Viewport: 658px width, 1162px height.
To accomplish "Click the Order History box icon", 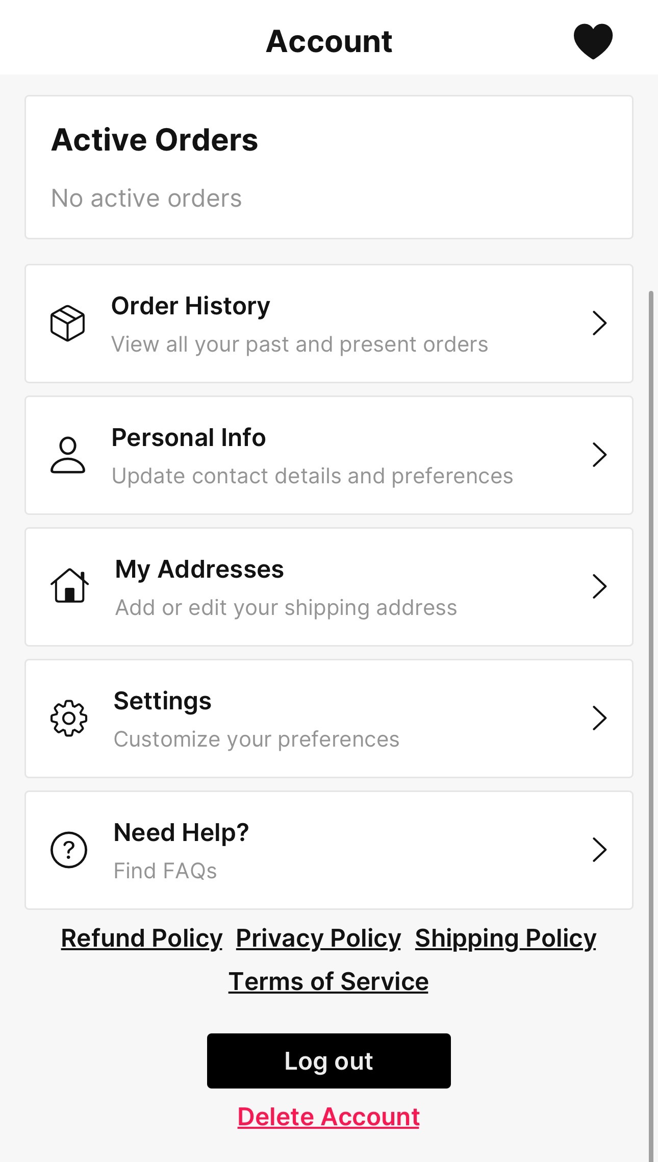I will [x=67, y=323].
